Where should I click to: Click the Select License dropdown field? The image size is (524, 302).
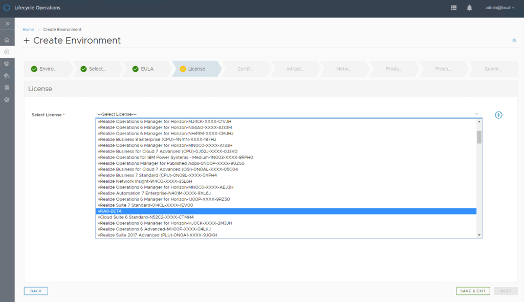pos(288,114)
